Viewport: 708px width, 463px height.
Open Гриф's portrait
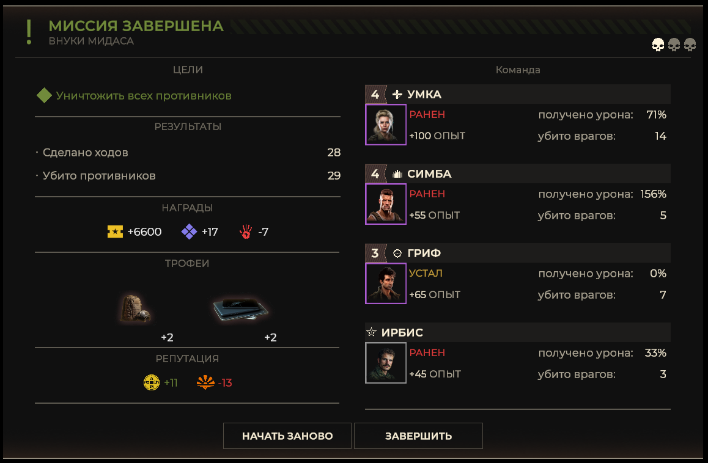386,283
